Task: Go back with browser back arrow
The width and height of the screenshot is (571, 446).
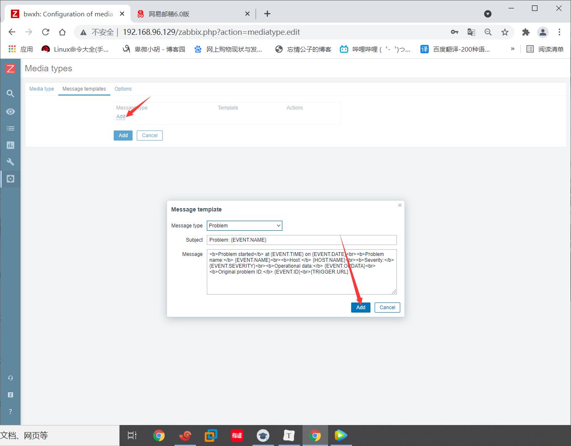Action: [x=12, y=32]
